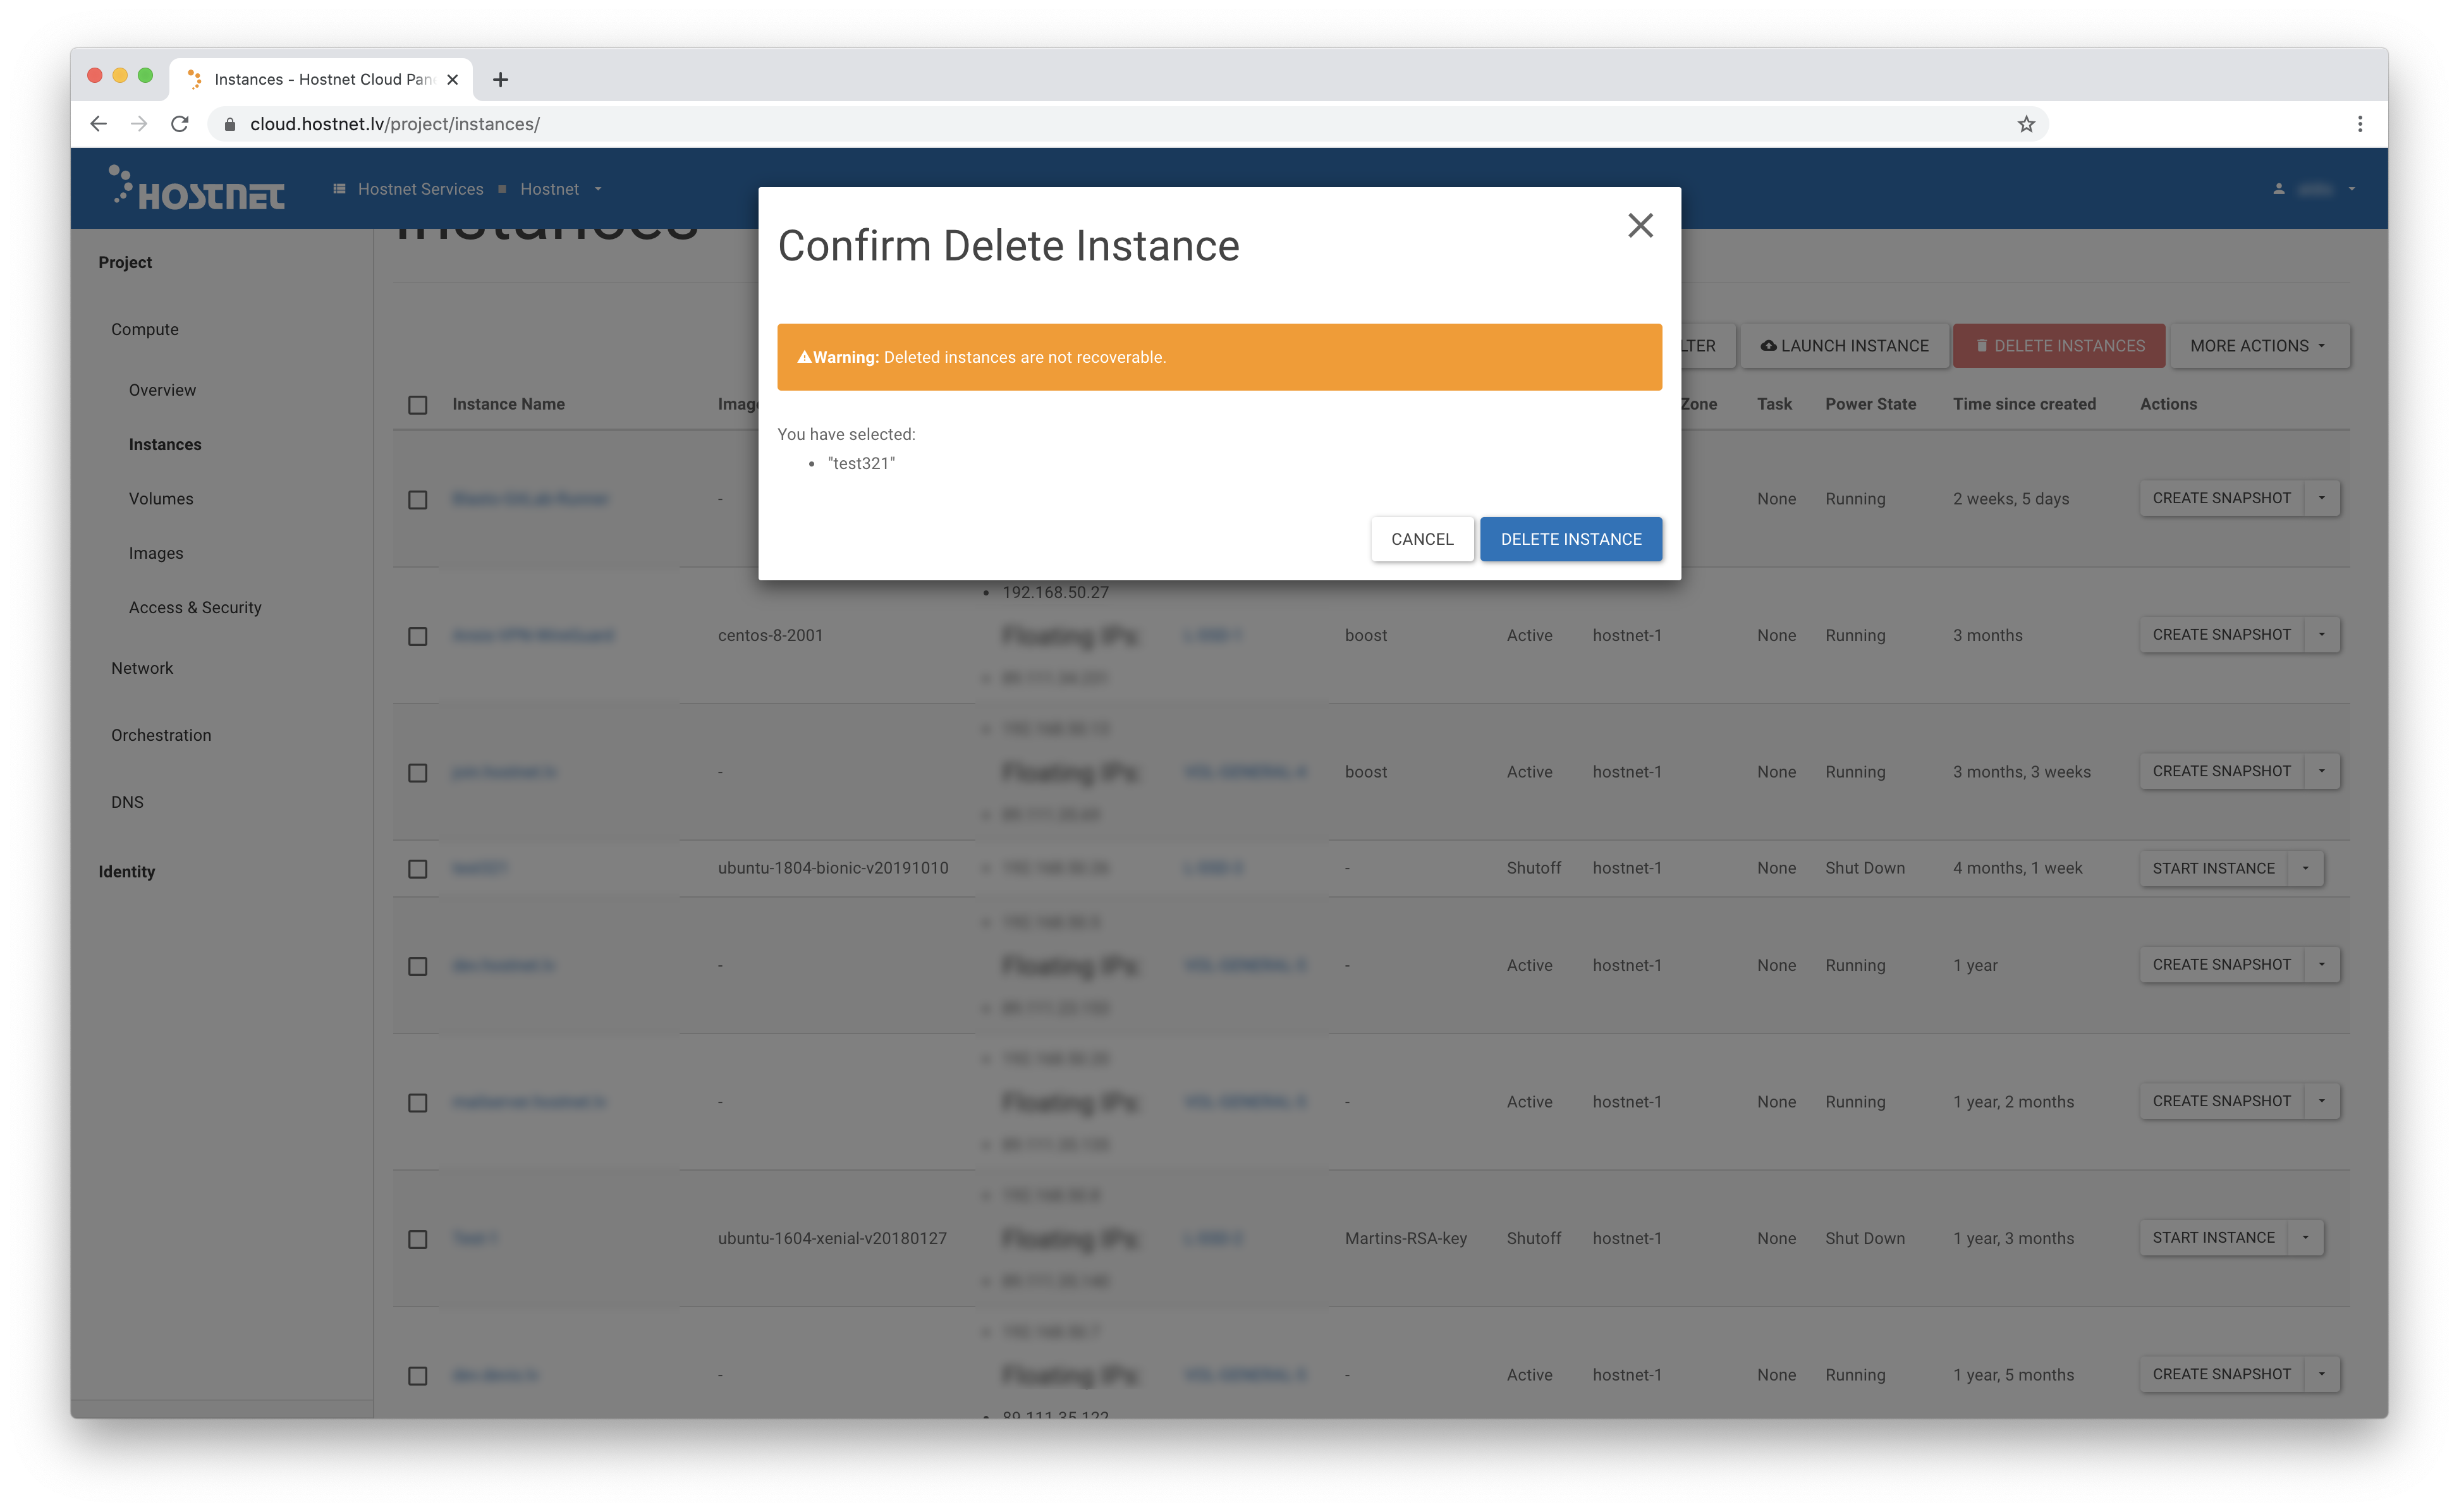Click the padlock site info icon

[x=230, y=124]
